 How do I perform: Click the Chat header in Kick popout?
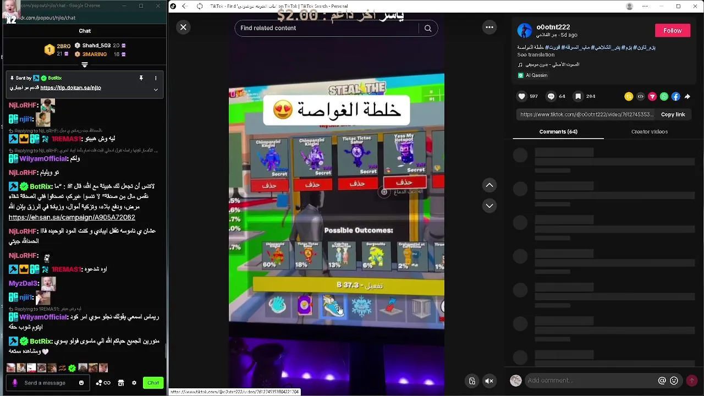(85, 31)
